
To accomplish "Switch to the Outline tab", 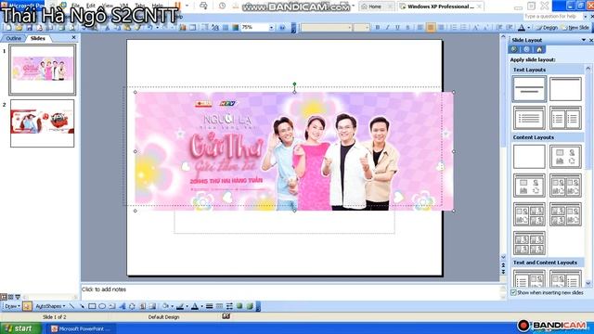I will point(14,38).
